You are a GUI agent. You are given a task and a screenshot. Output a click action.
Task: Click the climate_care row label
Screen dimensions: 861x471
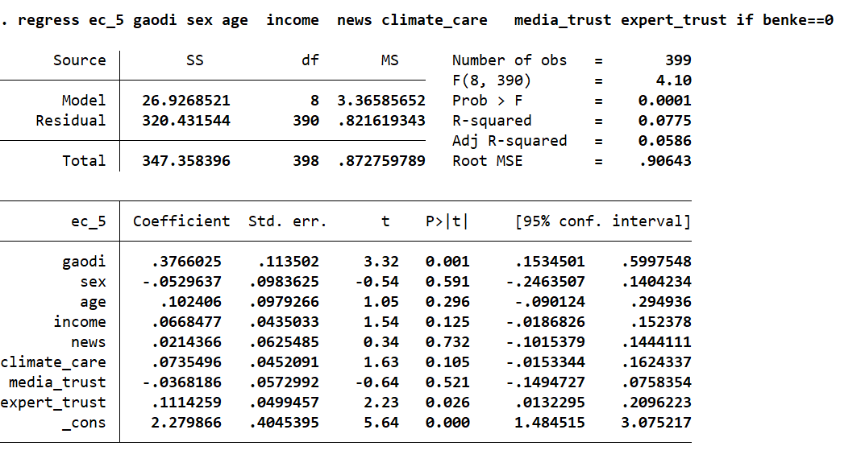click(53, 362)
